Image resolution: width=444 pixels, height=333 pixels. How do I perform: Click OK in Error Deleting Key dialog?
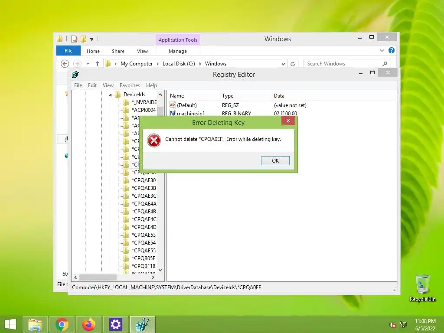coord(275,160)
